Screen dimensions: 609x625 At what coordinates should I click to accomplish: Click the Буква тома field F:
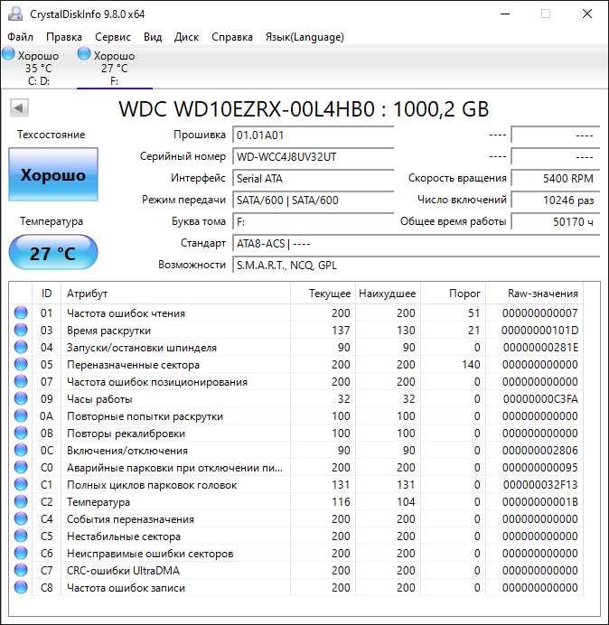[313, 221]
